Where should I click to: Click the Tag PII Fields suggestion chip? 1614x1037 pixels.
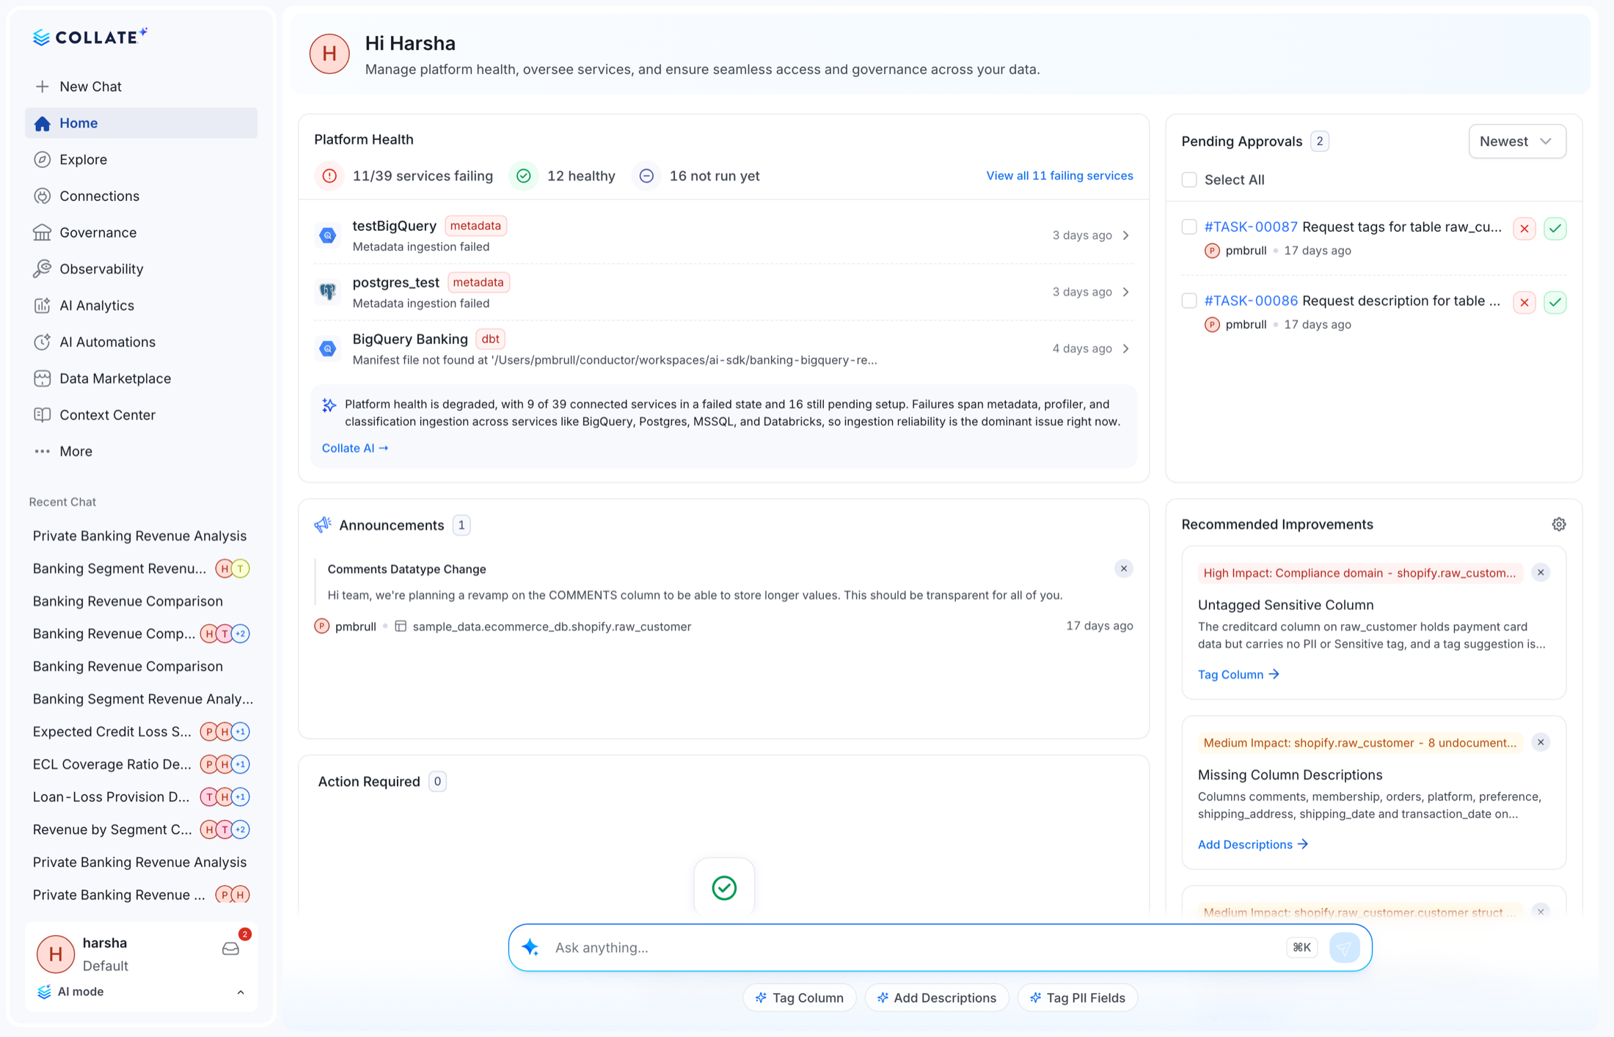[1077, 997]
